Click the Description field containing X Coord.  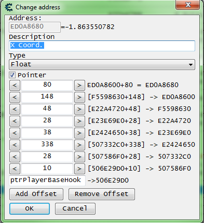pyautogui.click(x=102, y=46)
